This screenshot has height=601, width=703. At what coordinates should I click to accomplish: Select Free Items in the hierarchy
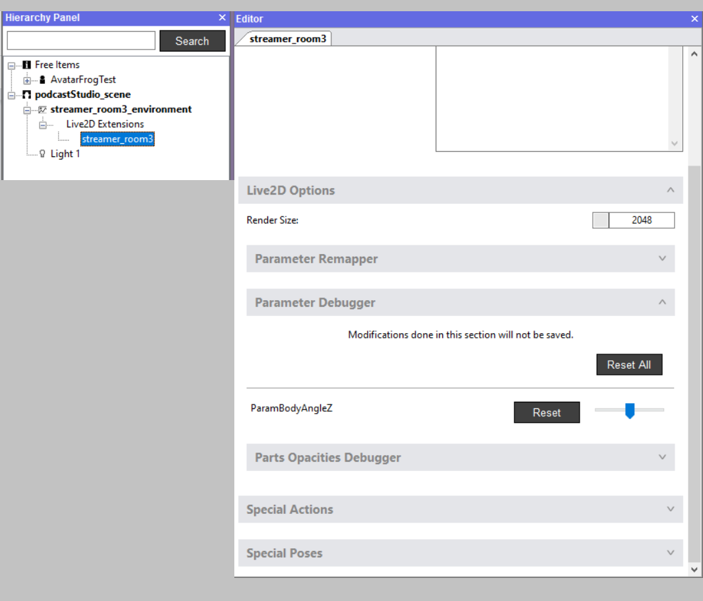point(57,65)
